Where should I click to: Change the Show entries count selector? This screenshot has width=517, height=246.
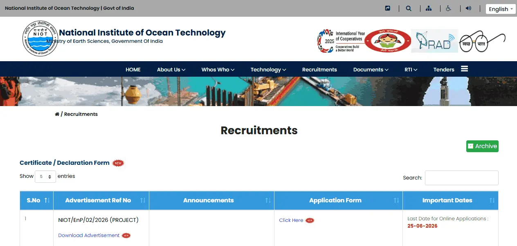point(45,177)
